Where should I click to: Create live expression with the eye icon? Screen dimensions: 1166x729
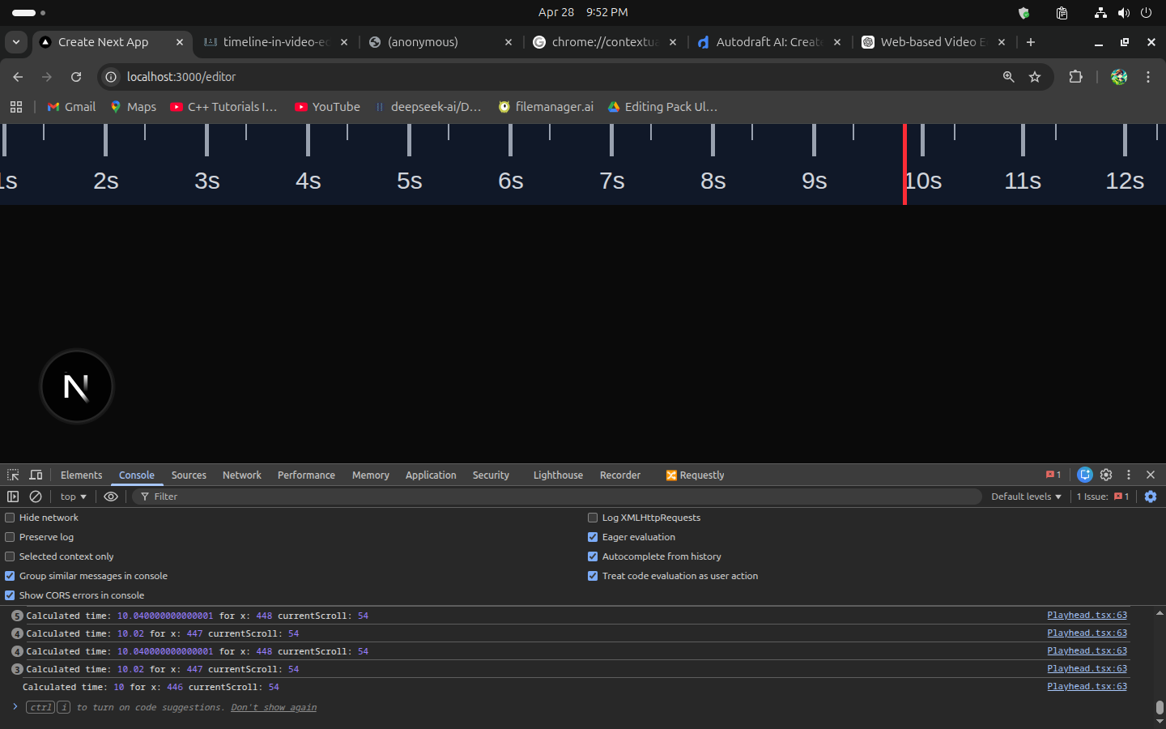point(111,497)
